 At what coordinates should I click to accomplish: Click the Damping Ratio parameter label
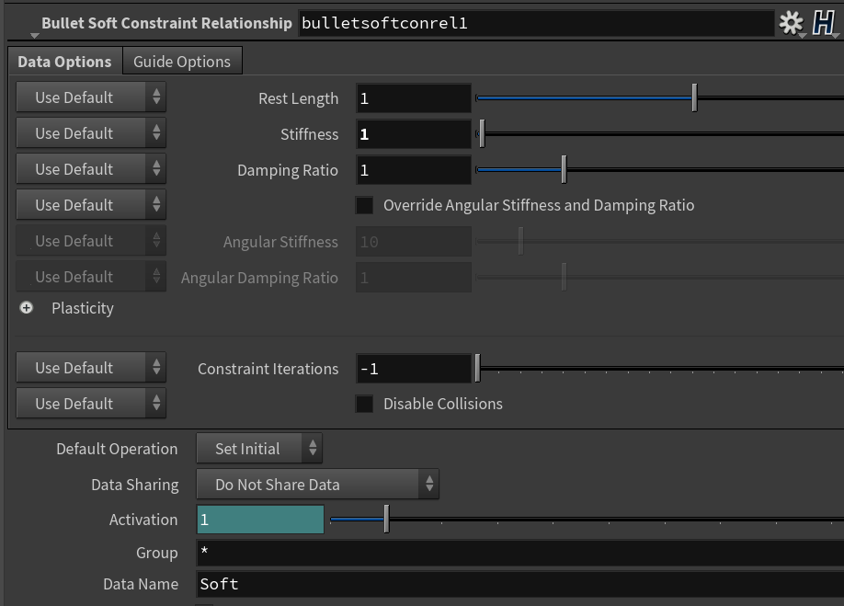coord(288,170)
